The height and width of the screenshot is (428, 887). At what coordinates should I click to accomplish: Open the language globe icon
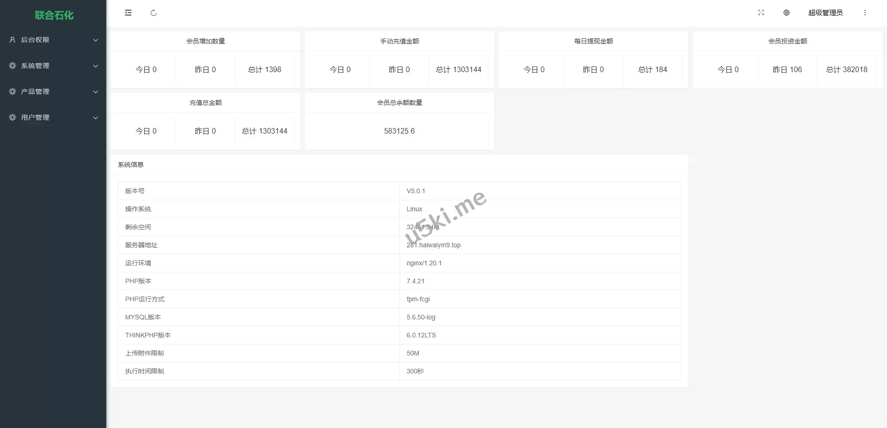(786, 13)
